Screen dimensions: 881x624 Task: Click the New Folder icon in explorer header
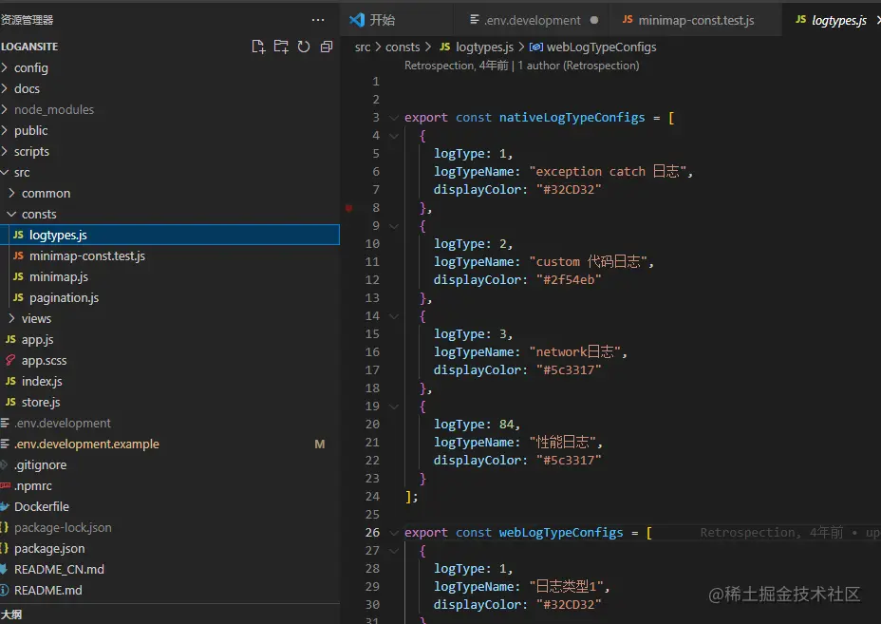[281, 47]
